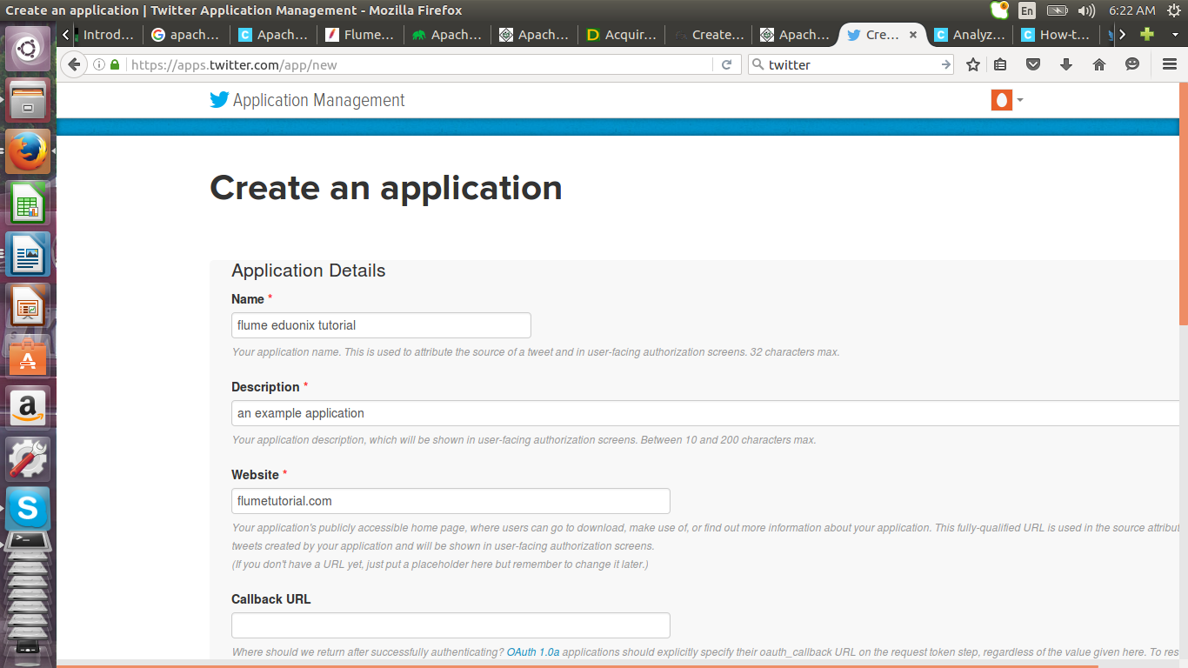This screenshot has height=668, width=1188.
Task: Open the Downloads arrow icon
Action: click(x=1066, y=64)
